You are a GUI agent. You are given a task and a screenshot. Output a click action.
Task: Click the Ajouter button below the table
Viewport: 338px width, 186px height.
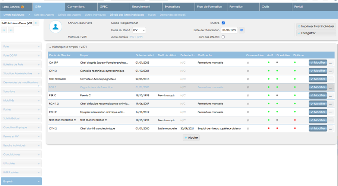coord(191,138)
